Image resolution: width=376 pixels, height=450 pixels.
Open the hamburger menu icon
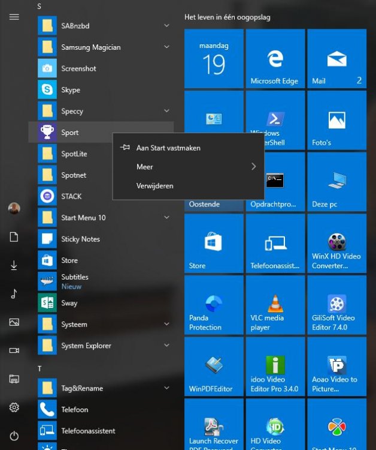tap(14, 17)
